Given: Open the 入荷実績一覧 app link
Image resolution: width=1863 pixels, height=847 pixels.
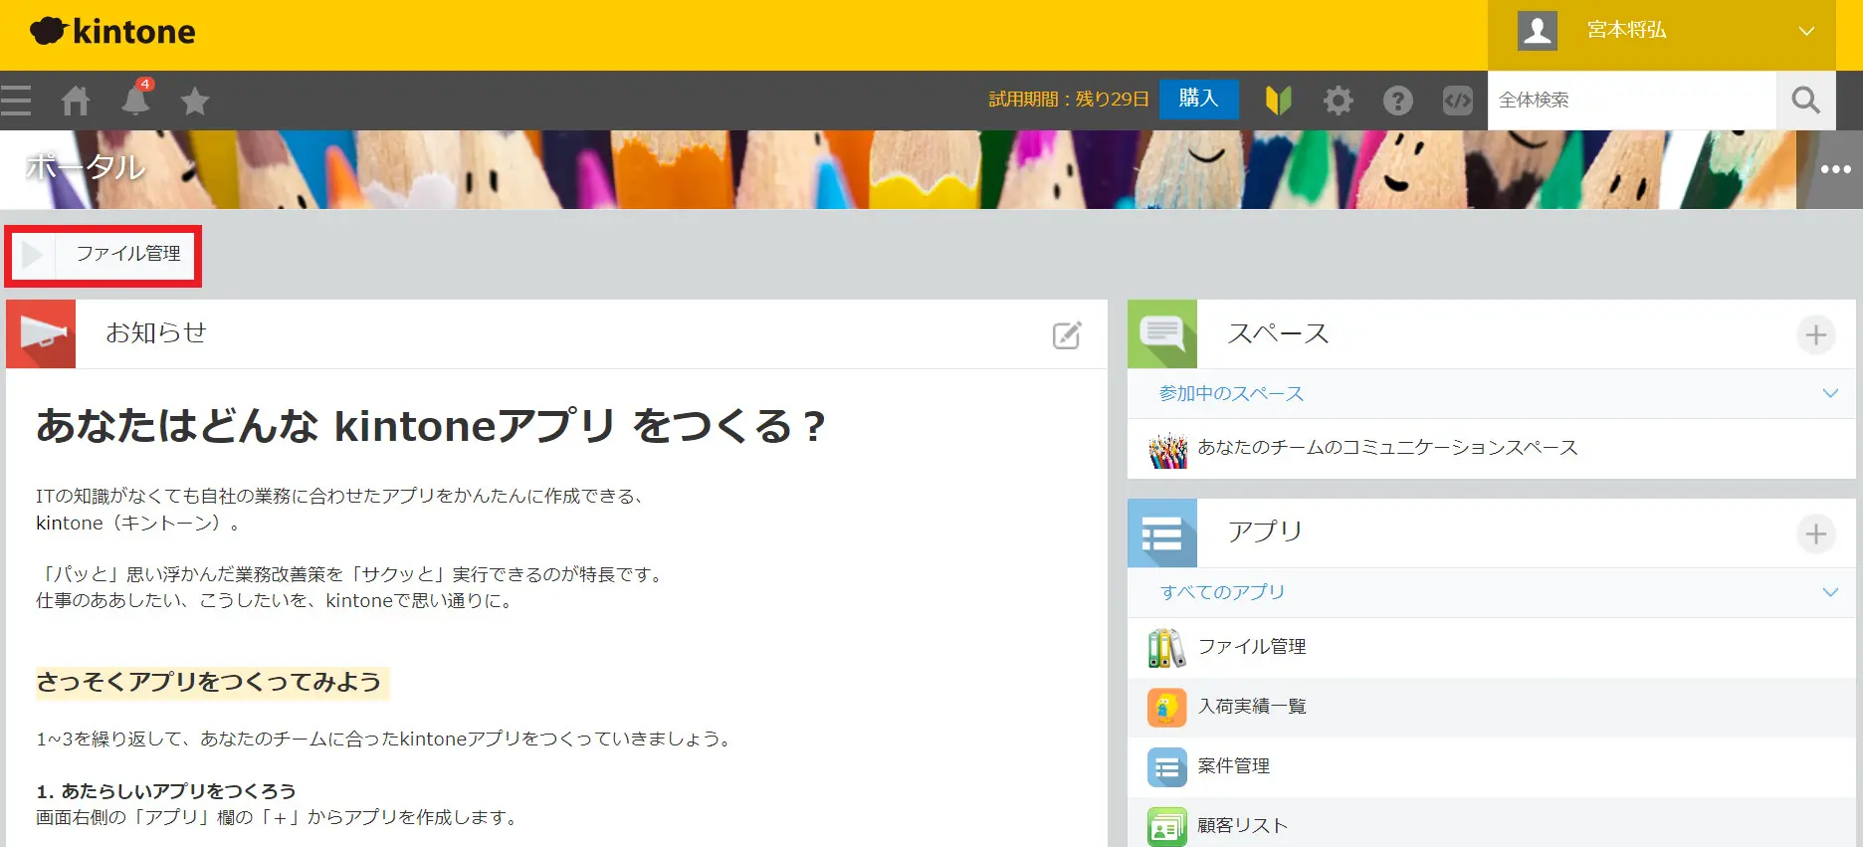Looking at the screenshot, I should [1252, 707].
